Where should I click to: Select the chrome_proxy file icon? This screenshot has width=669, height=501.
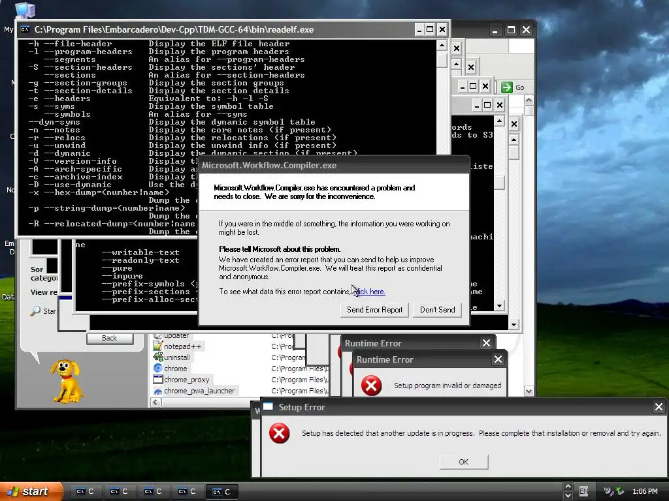tap(158, 380)
